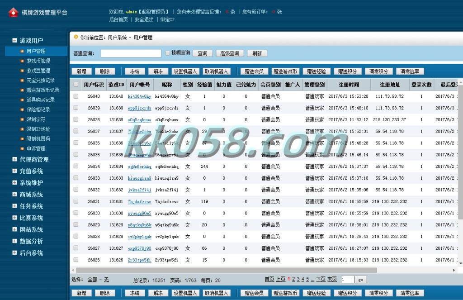Check the row for user 26026
This screenshot has height=300, width=463.
tap(76, 260)
